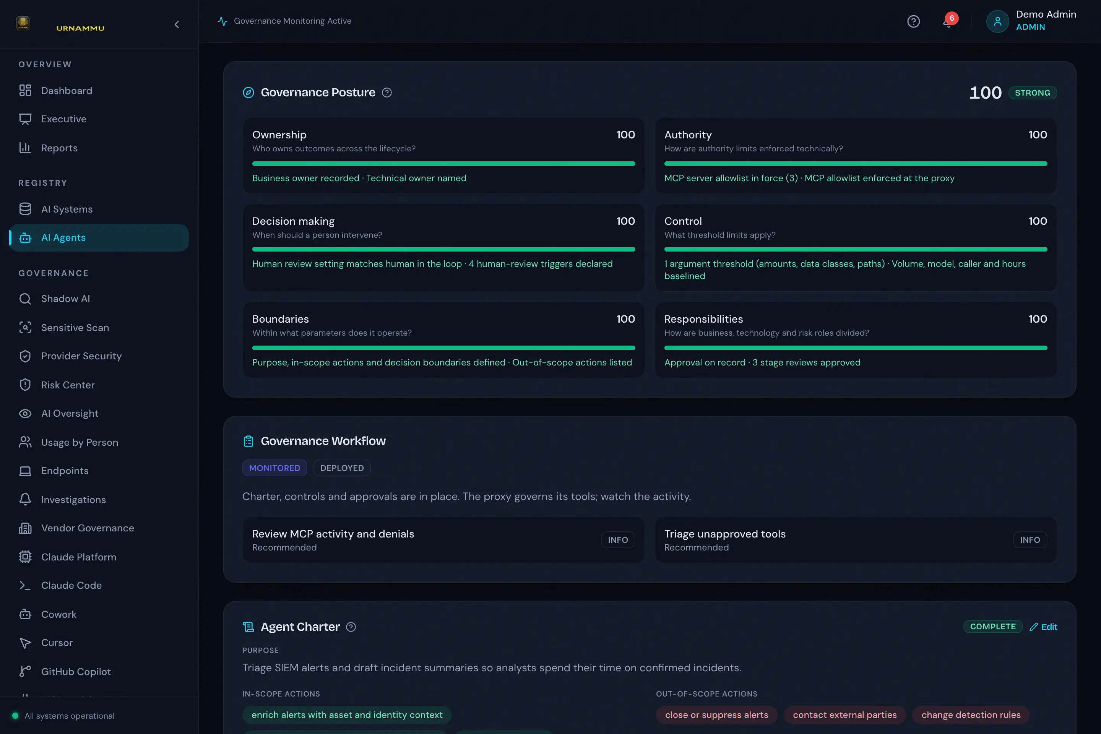Click the Agent Charter scroll icon

pyautogui.click(x=248, y=627)
